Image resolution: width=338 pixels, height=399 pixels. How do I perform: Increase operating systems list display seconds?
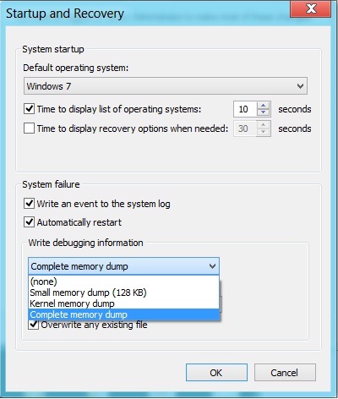click(264, 106)
